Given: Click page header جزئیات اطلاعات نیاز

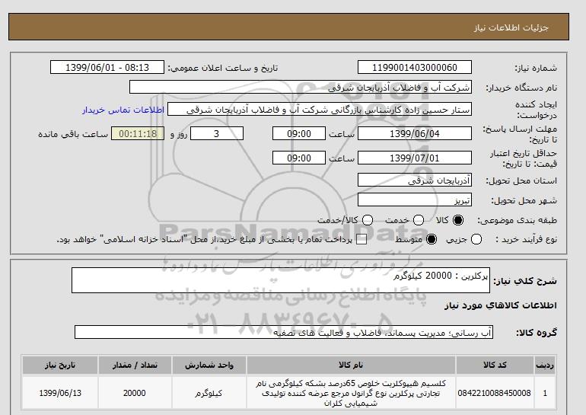Looking at the screenshot, I should (x=511, y=27).
